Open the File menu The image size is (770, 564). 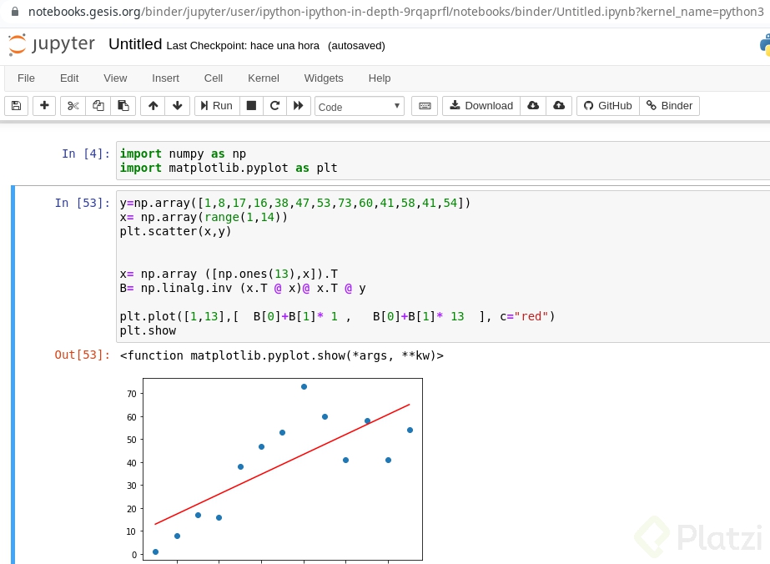pyautogui.click(x=26, y=78)
